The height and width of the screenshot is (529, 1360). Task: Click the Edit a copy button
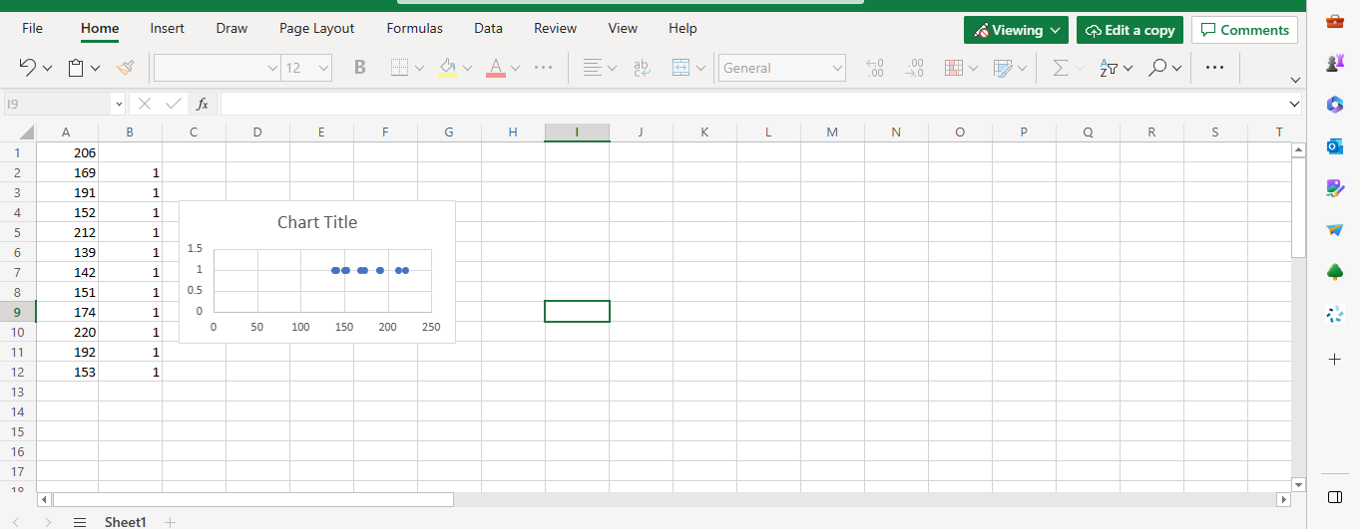tap(1130, 30)
